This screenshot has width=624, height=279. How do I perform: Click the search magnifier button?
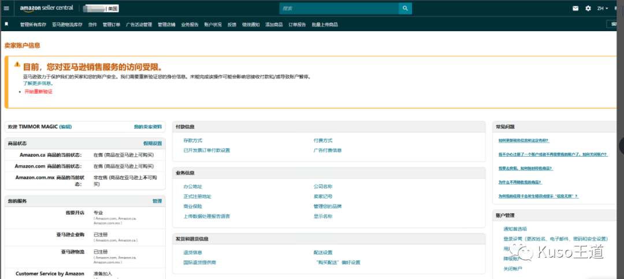pos(405,8)
